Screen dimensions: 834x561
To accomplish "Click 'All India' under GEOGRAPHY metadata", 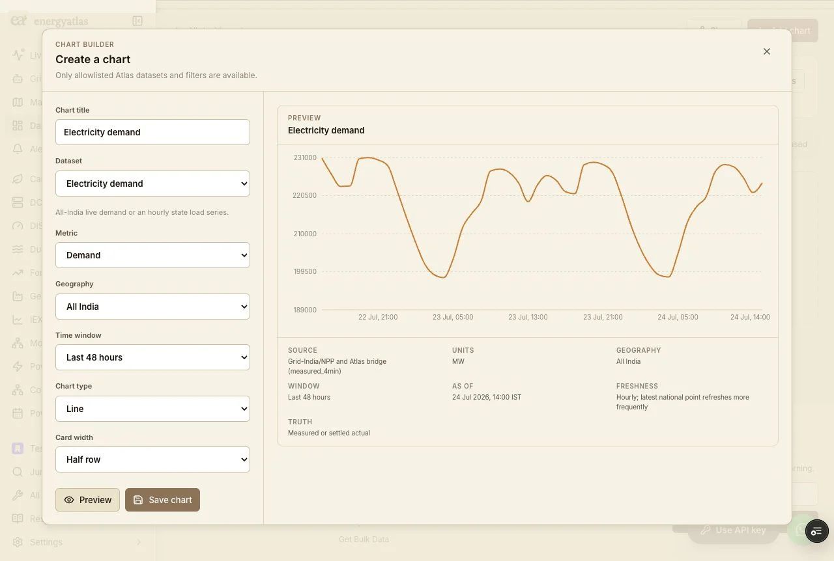I will click(x=628, y=361).
